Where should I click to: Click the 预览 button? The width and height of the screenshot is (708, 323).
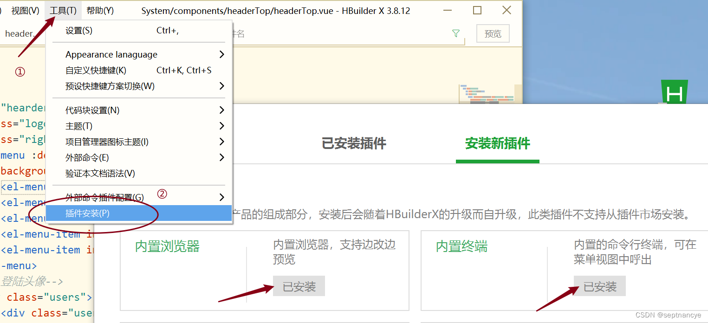click(x=493, y=33)
